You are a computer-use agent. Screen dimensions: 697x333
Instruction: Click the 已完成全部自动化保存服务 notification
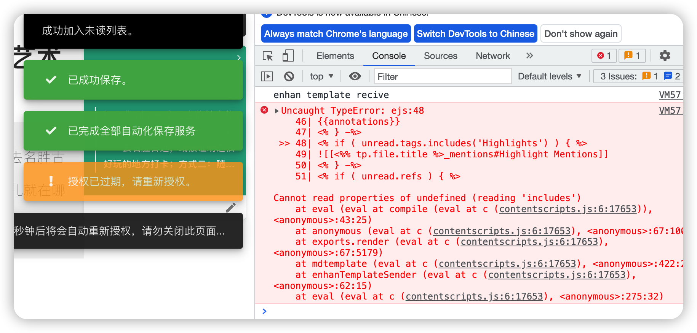point(133,131)
